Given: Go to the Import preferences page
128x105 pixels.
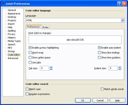Looking at the screenshot, I should point(11,24).
